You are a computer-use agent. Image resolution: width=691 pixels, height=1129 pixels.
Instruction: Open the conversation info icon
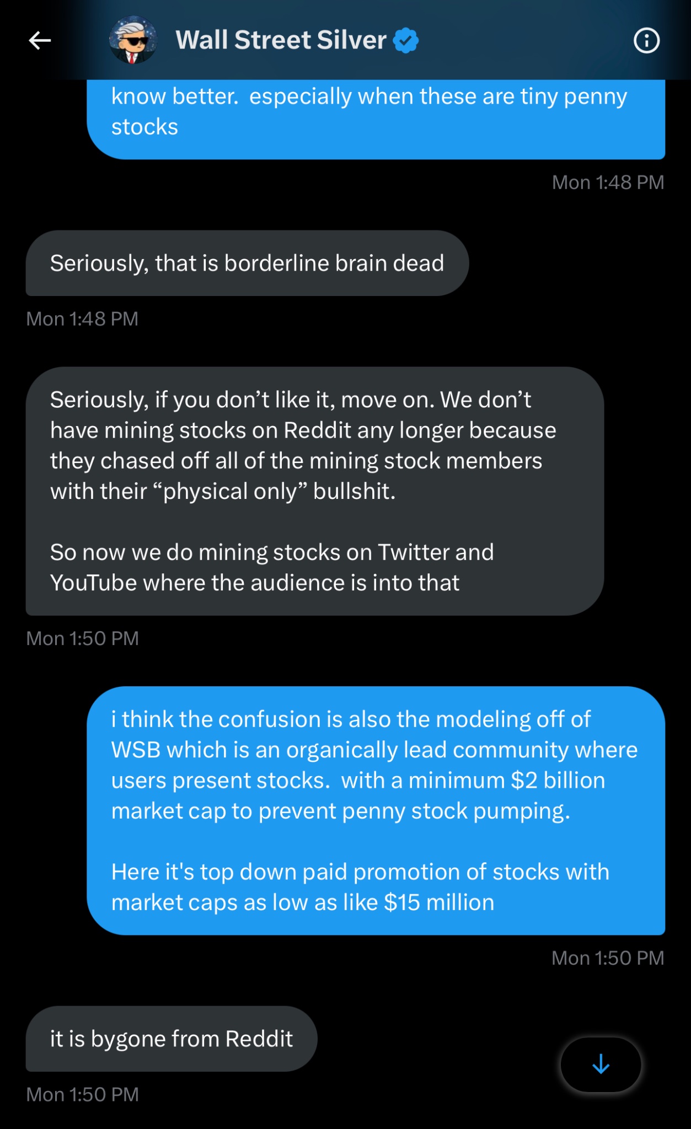646,41
